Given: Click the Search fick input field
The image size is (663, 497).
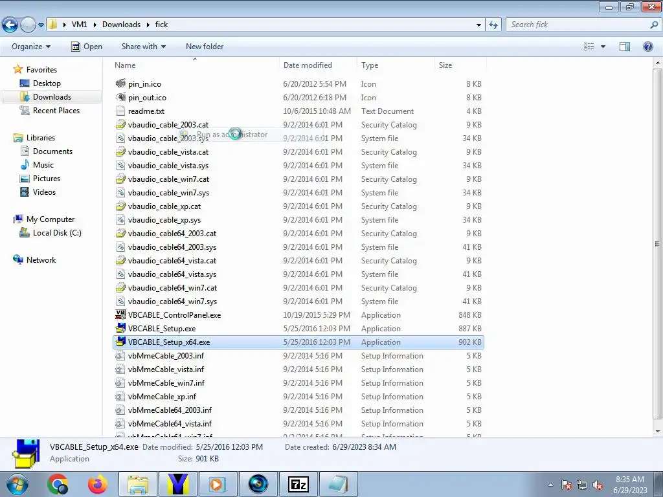Looking at the screenshot, I should coord(578,25).
